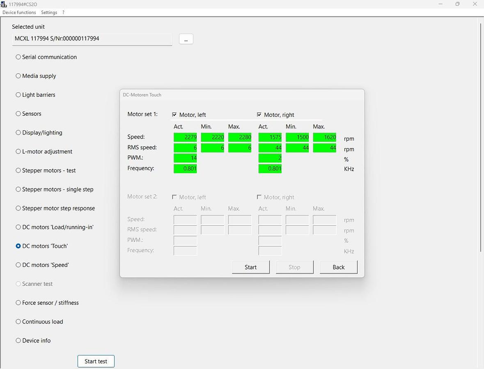Uncheck Motor, left in Motor set 1
The image size is (484, 369).
174,115
